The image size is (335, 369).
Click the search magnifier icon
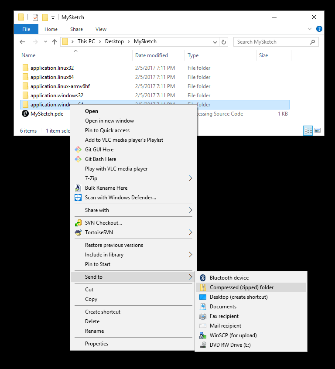click(312, 42)
